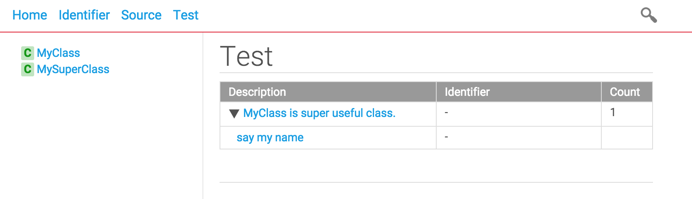Click empty Count cell in say my name row
This screenshot has height=199, width=692.
coord(627,138)
